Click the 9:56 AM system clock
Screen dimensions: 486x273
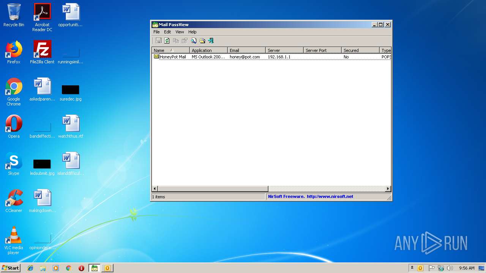tap(467, 268)
